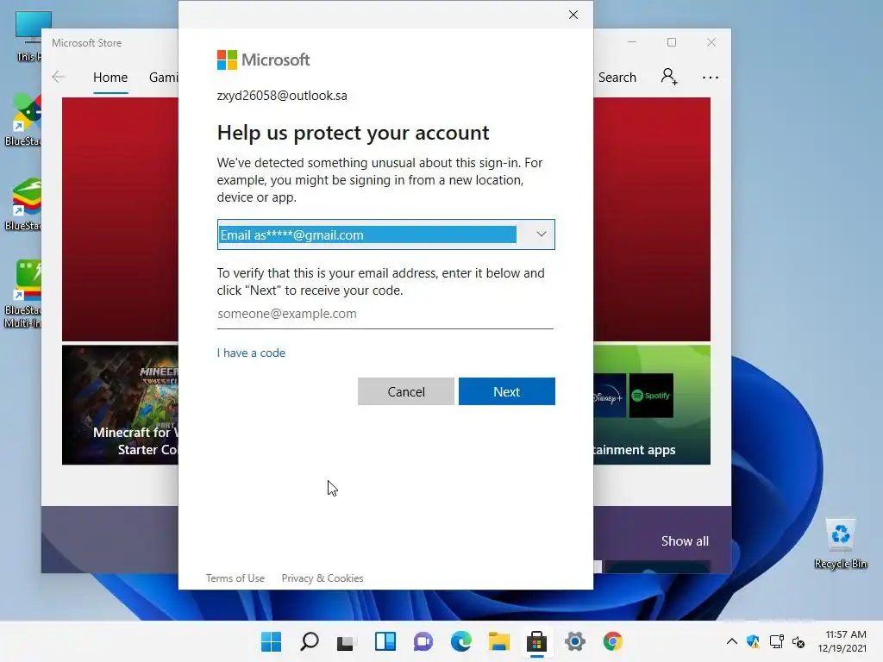Open the 'I have a code' link

point(251,353)
